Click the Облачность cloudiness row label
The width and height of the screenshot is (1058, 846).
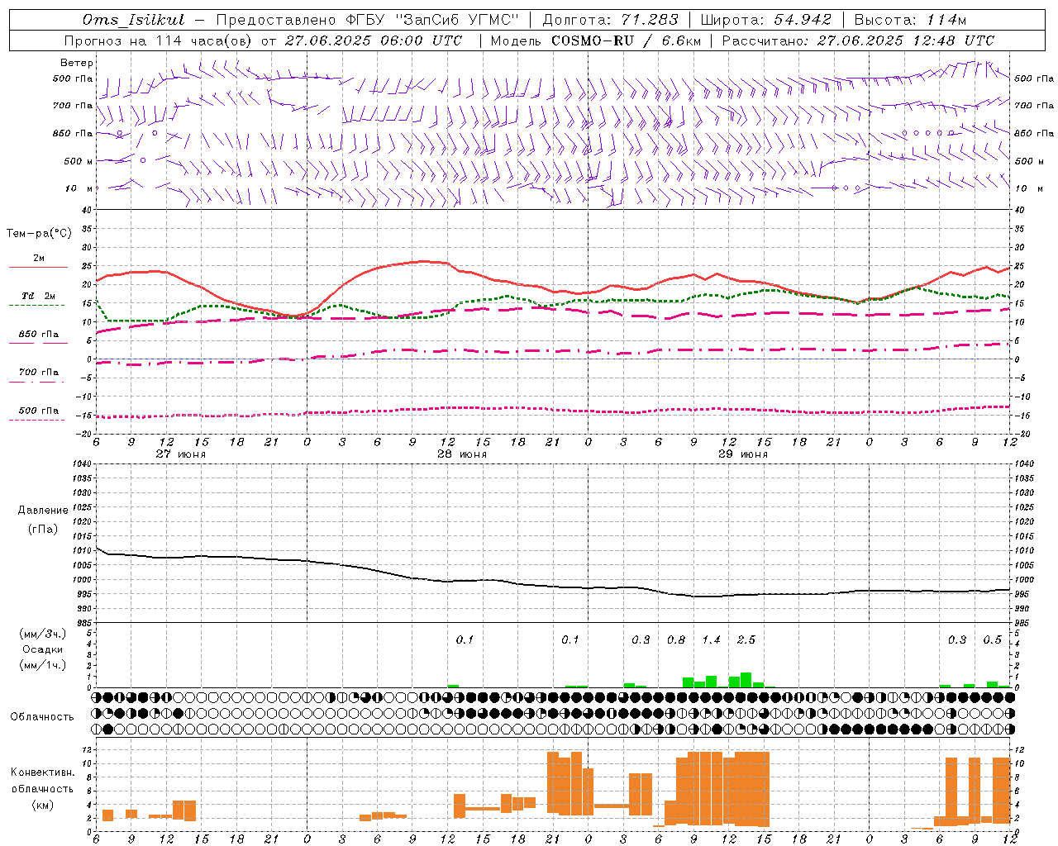pyautogui.click(x=42, y=716)
